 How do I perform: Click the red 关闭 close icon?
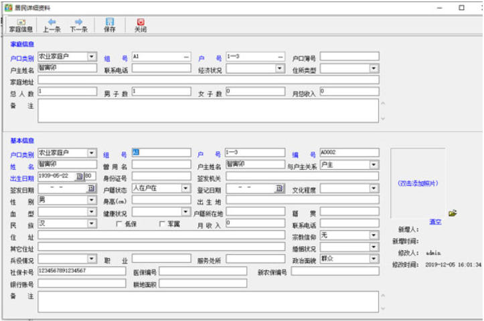pos(141,25)
